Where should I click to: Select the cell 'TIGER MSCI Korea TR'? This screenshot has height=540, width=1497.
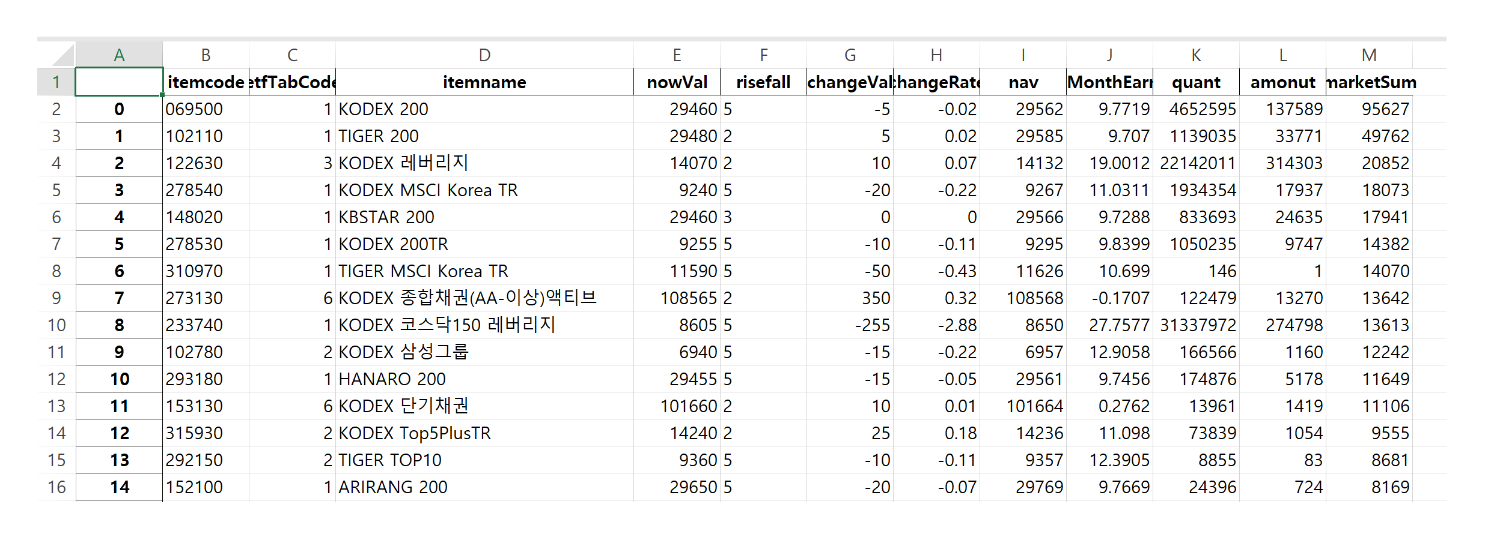pos(484,271)
